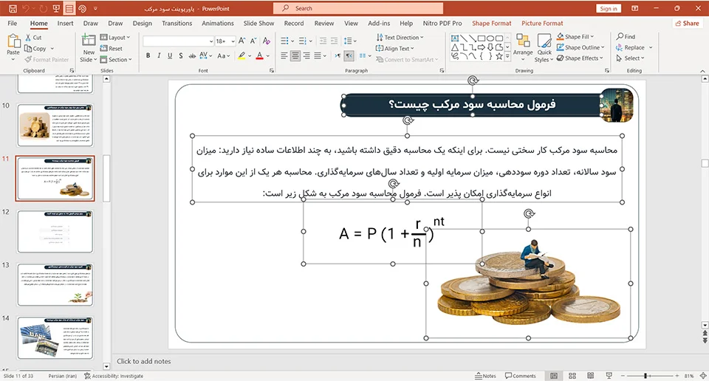Expand the Text Direction dropdown

(x=400, y=38)
